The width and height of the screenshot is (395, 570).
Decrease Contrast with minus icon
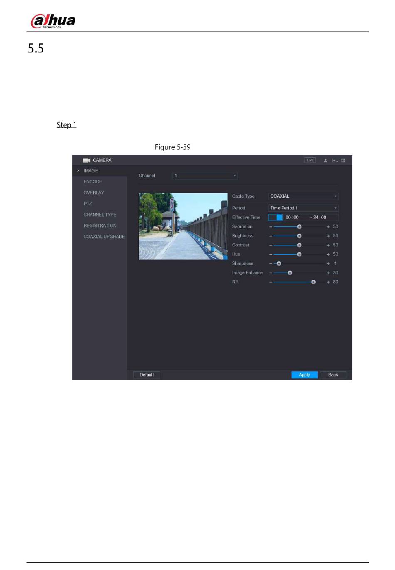(x=271, y=245)
